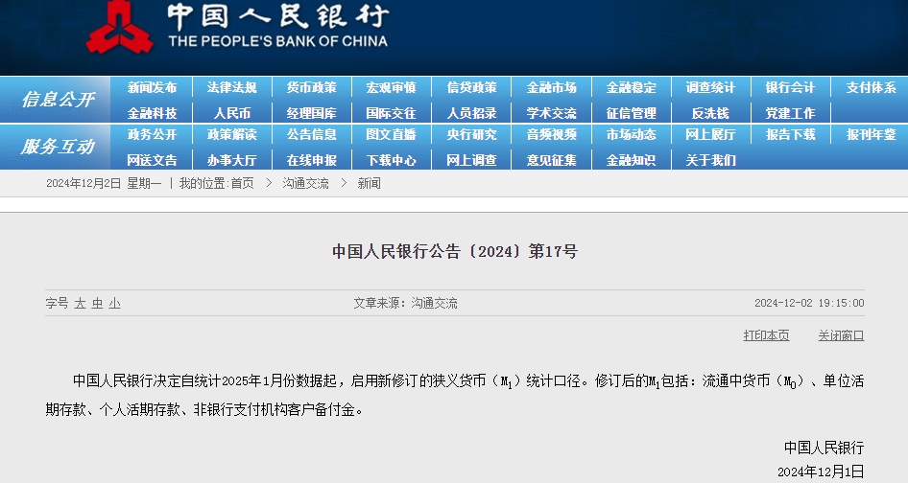Go to 金融稳定 section
The height and width of the screenshot is (483, 908).
(632, 88)
